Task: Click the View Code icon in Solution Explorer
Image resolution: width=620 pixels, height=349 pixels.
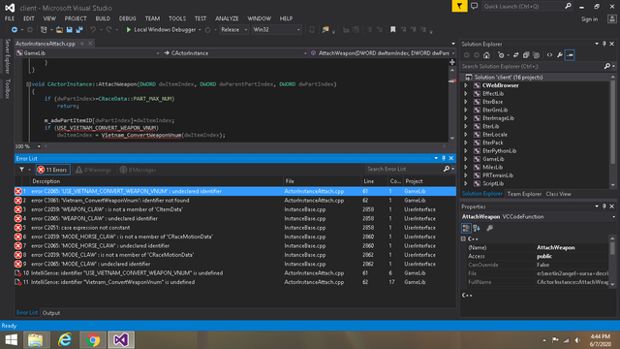Action: tap(549, 55)
